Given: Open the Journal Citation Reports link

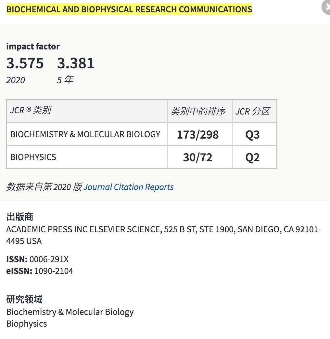Looking at the screenshot, I should tap(128, 187).
